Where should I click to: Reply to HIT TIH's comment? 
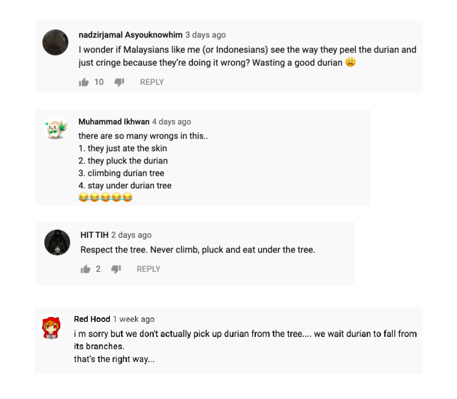click(149, 269)
